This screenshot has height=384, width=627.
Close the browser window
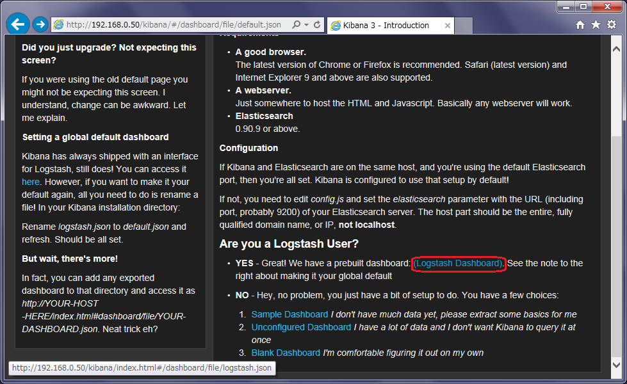pyautogui.click(x=607, y=6)
